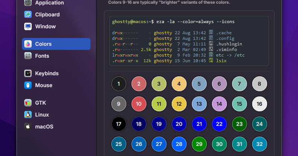Select palette color 5 blue swatch
Viewport: 298px width, 156px height.
[199, 84]
